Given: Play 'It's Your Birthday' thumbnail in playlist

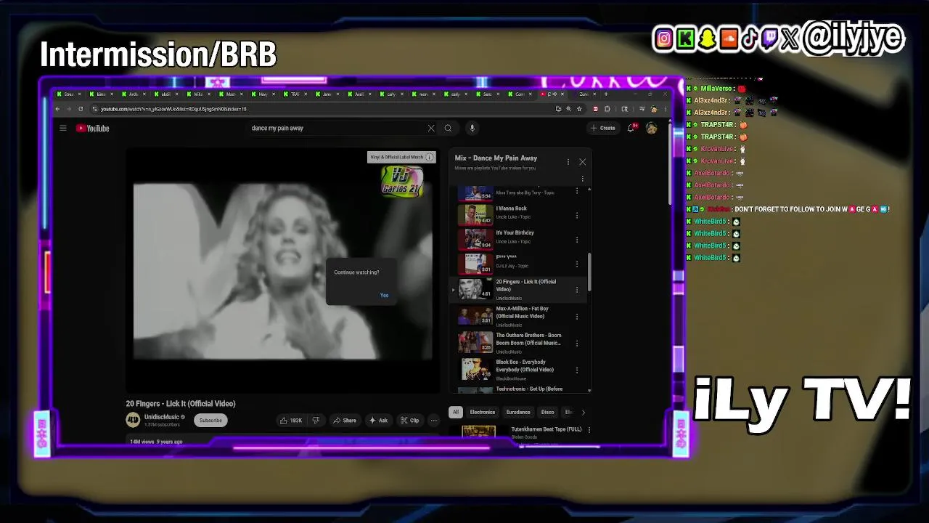Looking at the screenshot, I should pyautogui.click(x=475, y=239).
